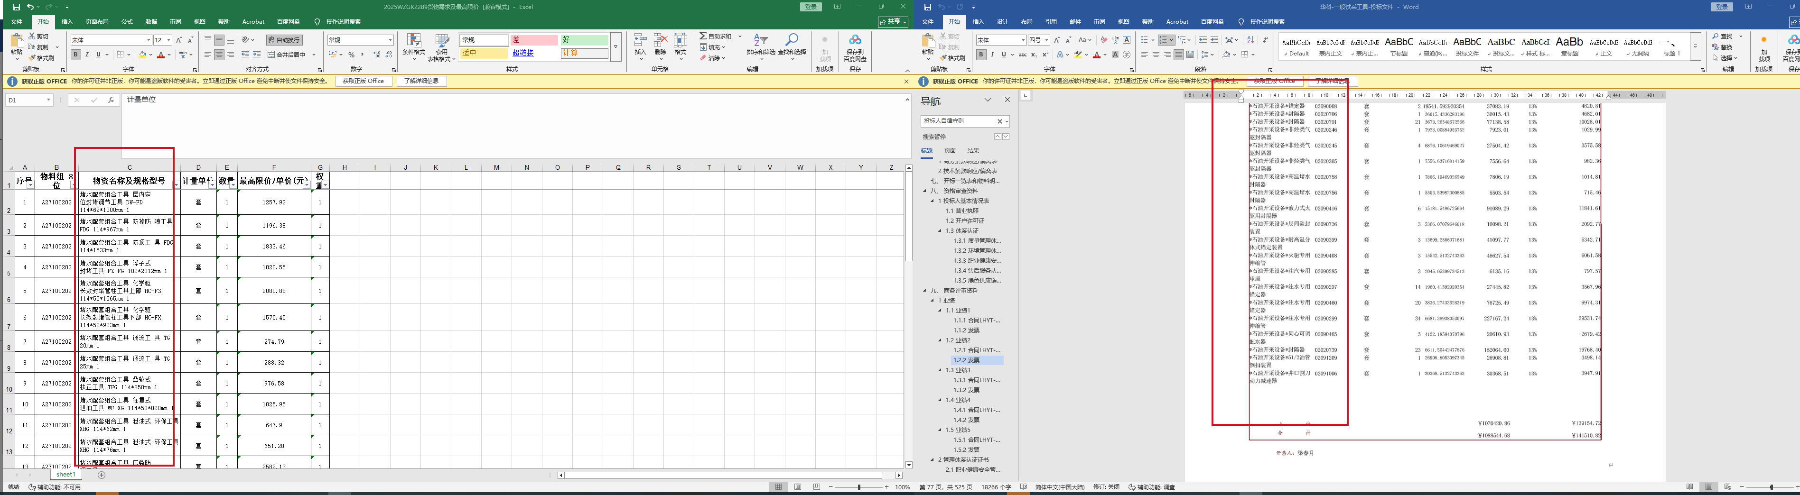Select the 1.2.1 合同LHYT heading in navigation

977,350
